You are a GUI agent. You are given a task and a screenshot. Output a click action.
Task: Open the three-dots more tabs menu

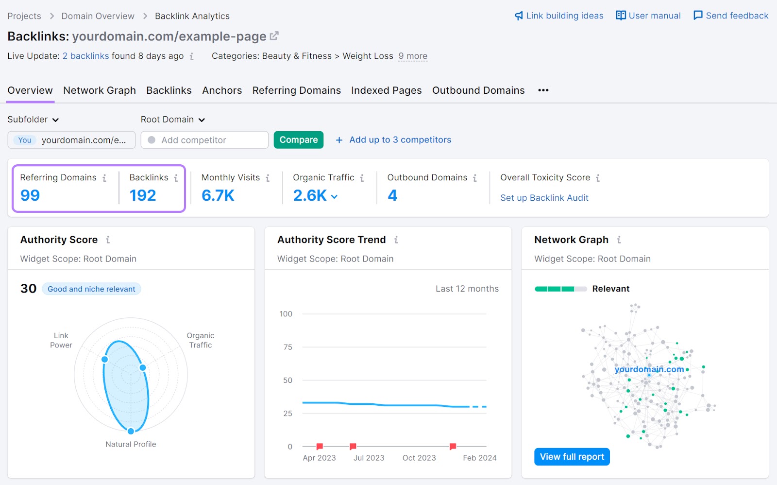(543, 90)
